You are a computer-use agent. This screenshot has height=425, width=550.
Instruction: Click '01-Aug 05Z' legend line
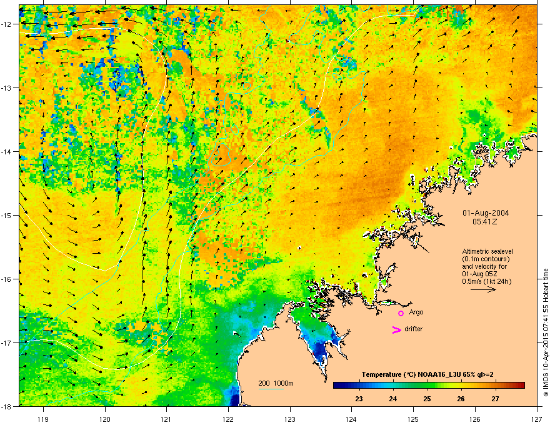point(479,274)
